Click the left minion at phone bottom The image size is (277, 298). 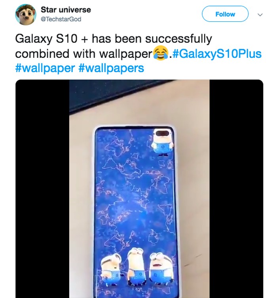(111, 269)
